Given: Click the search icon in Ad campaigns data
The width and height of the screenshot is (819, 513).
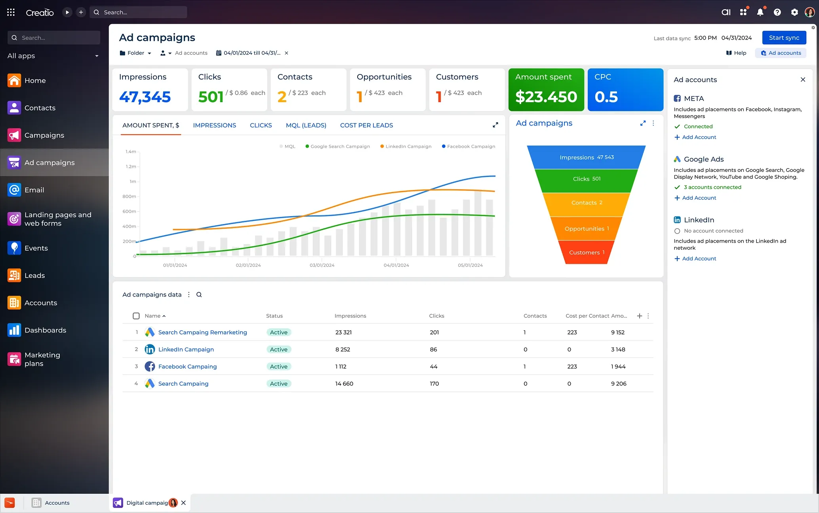Looking at the screenshot, I should pyautogui.click(x=199, y=294).
